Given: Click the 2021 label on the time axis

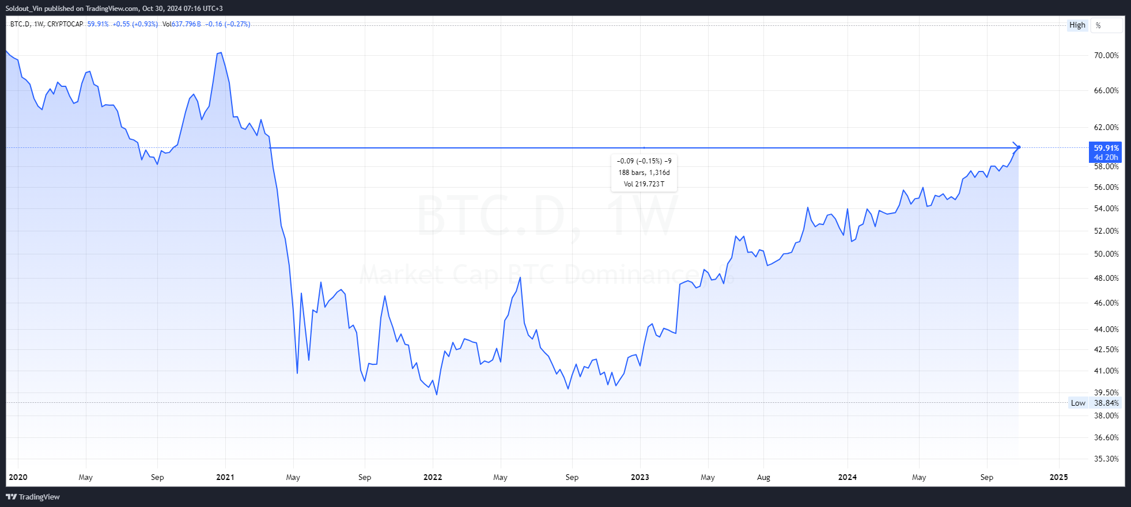Looking at the screenshot, I should (225, 477).
